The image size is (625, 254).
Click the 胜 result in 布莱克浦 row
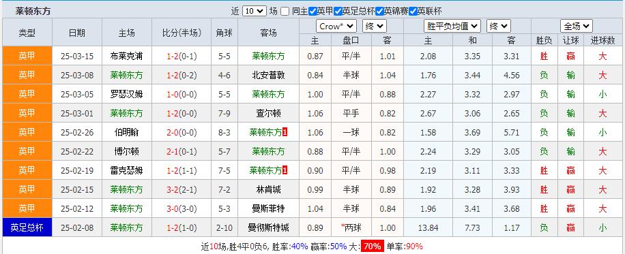[544, 56]
